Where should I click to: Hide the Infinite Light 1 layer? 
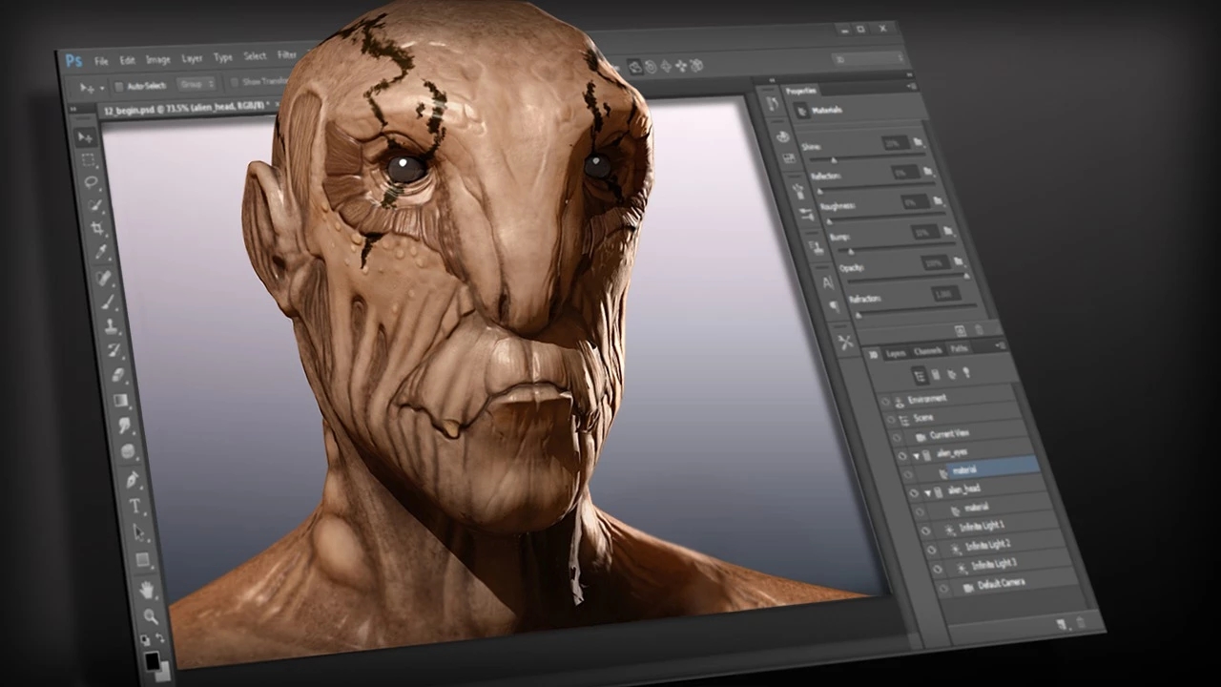pyautogui.click(x=923, y=530)
